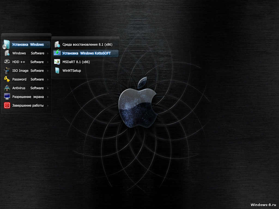Click the WinNTSetup icon
Image resolution: width=279 pixels, height=209 pixels.
click(57, 70)
